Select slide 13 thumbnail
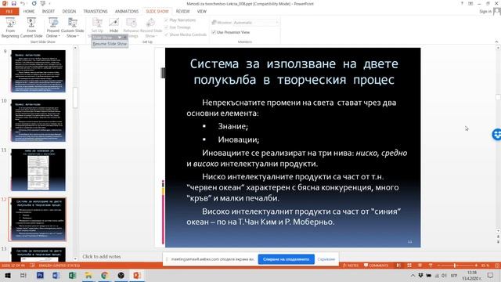This screenshot has height=282, width=501. tap(38, 255)
